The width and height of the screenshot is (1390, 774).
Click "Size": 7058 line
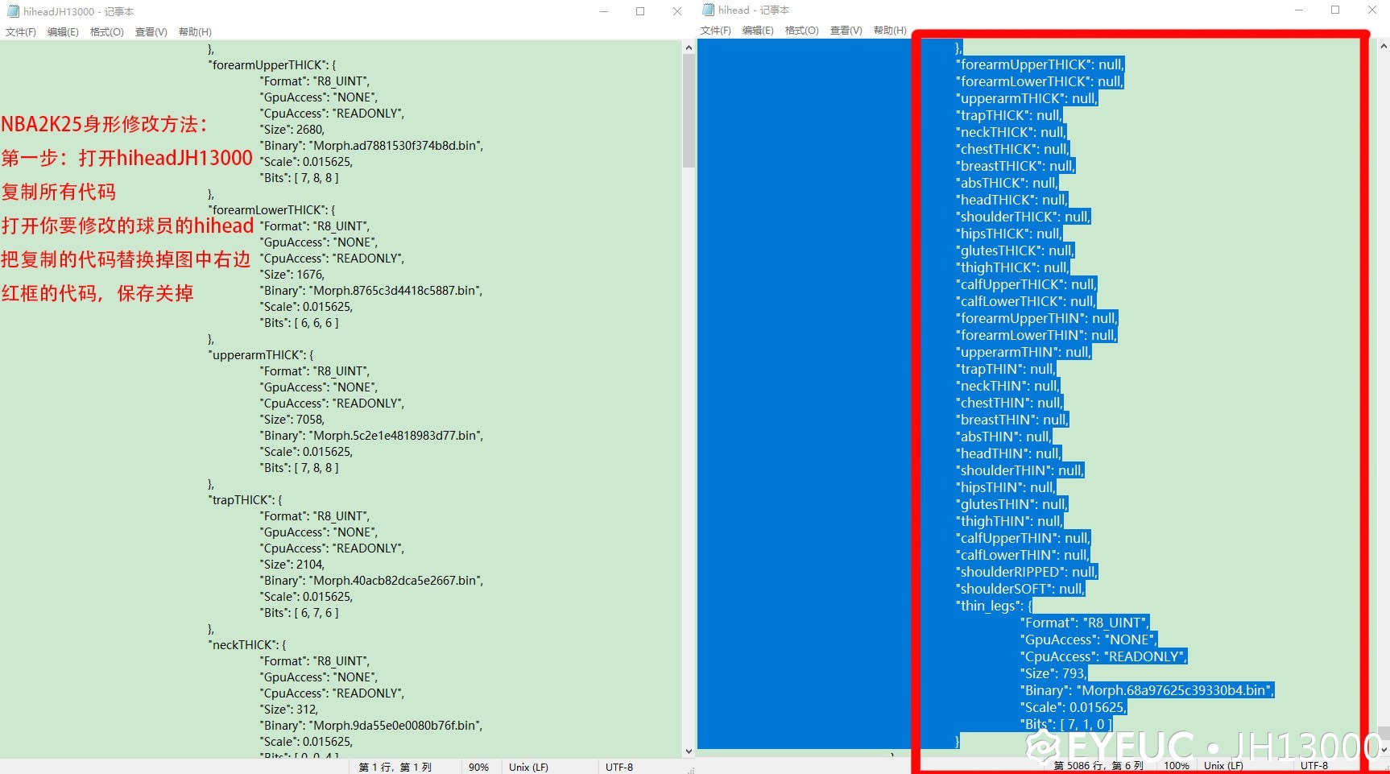click(292, 420)
